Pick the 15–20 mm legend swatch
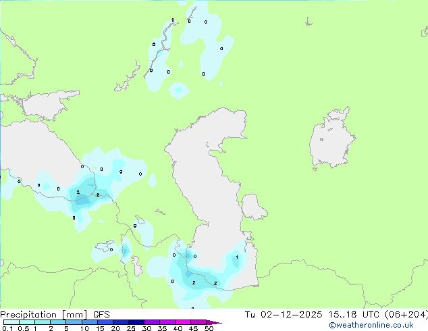Screen dimensions: 428x331 pyautogui.click(x=105, y=322)
